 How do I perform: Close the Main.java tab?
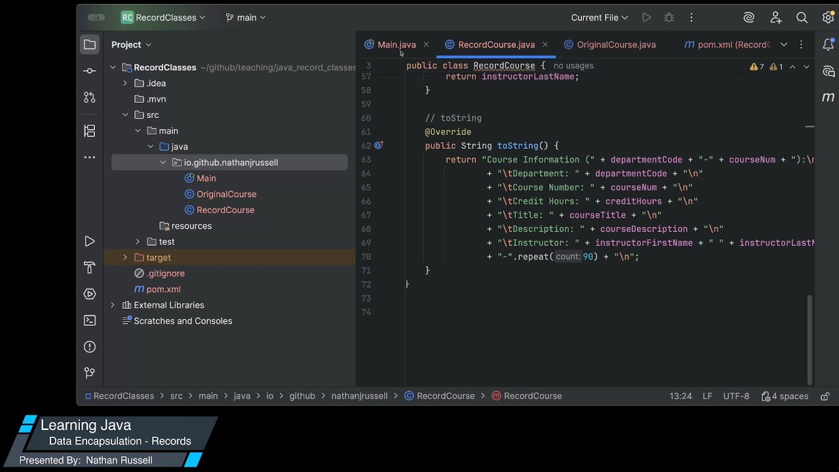coord(426,45)
